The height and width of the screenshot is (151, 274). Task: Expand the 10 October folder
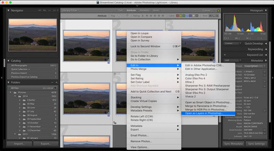click(x=20, y=123)
